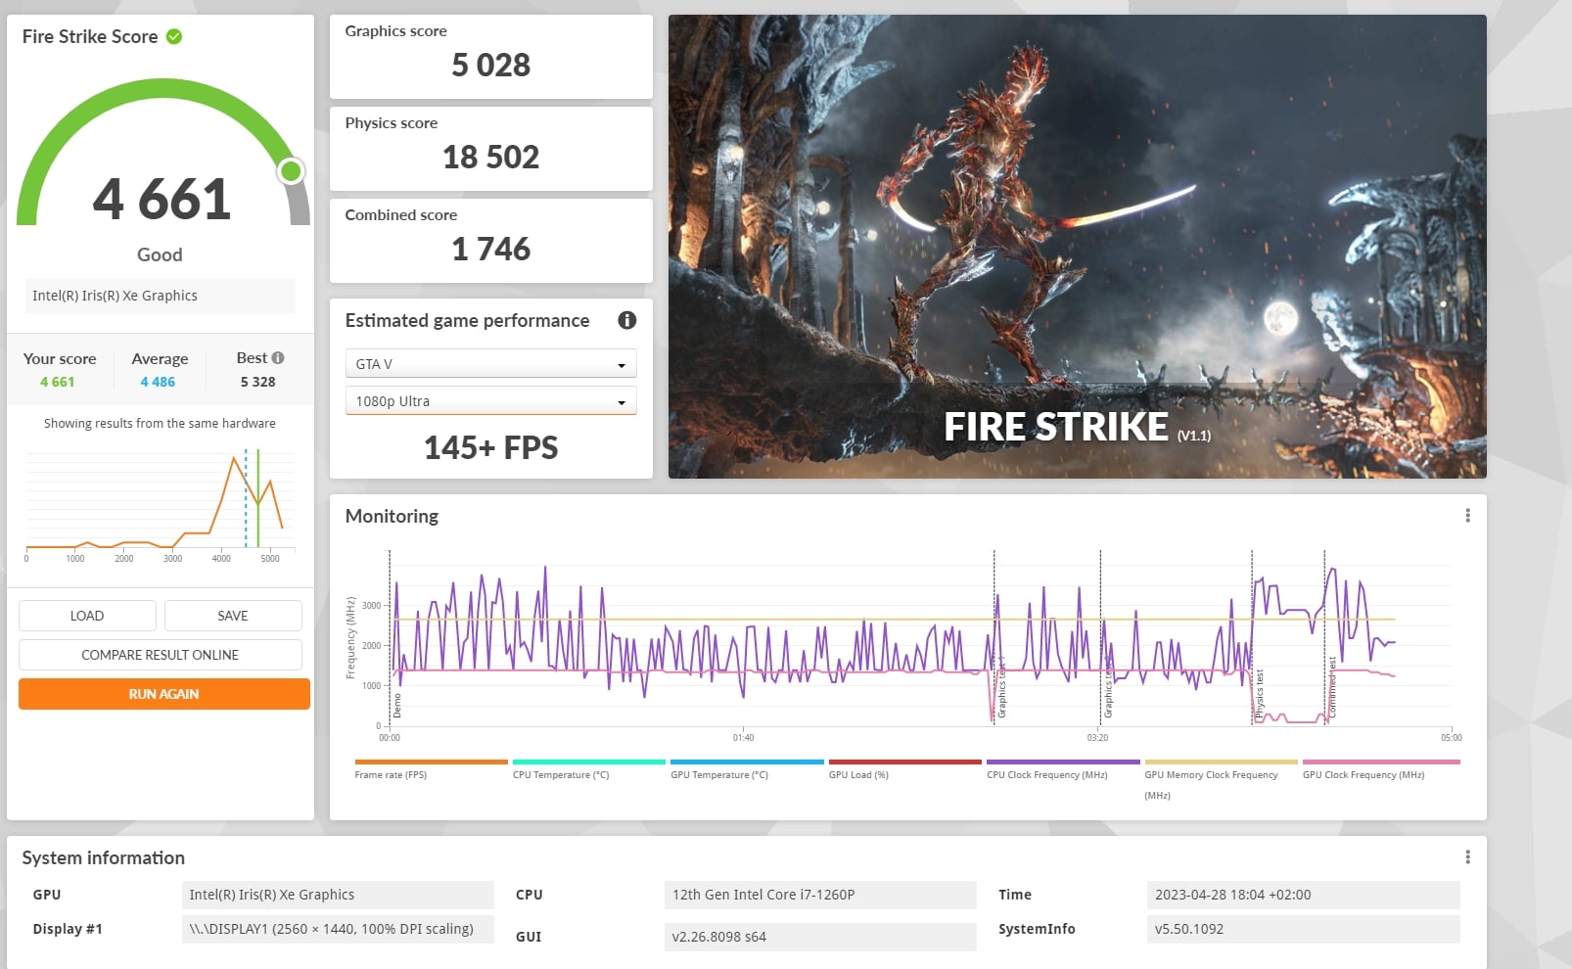Open the System information three-dot menu
Screen dimensions: 1572x969
click(x=1467, y=857)
